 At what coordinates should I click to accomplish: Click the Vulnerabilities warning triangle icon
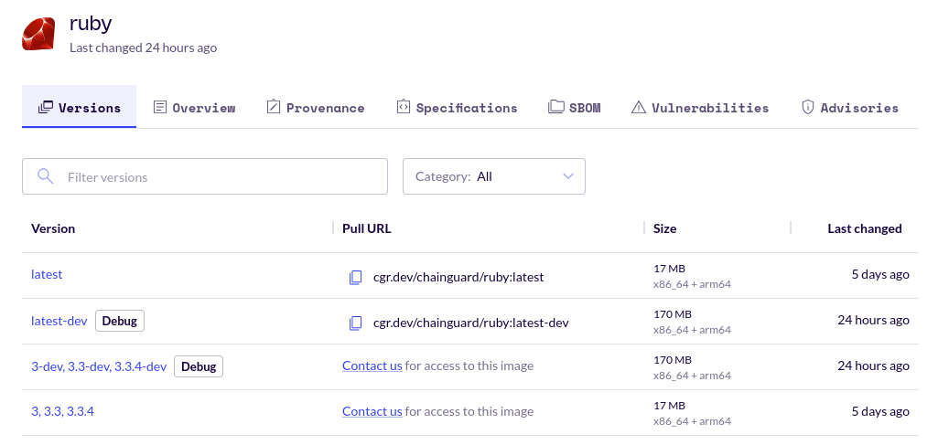pyautogui.click(x=639, y=108)
